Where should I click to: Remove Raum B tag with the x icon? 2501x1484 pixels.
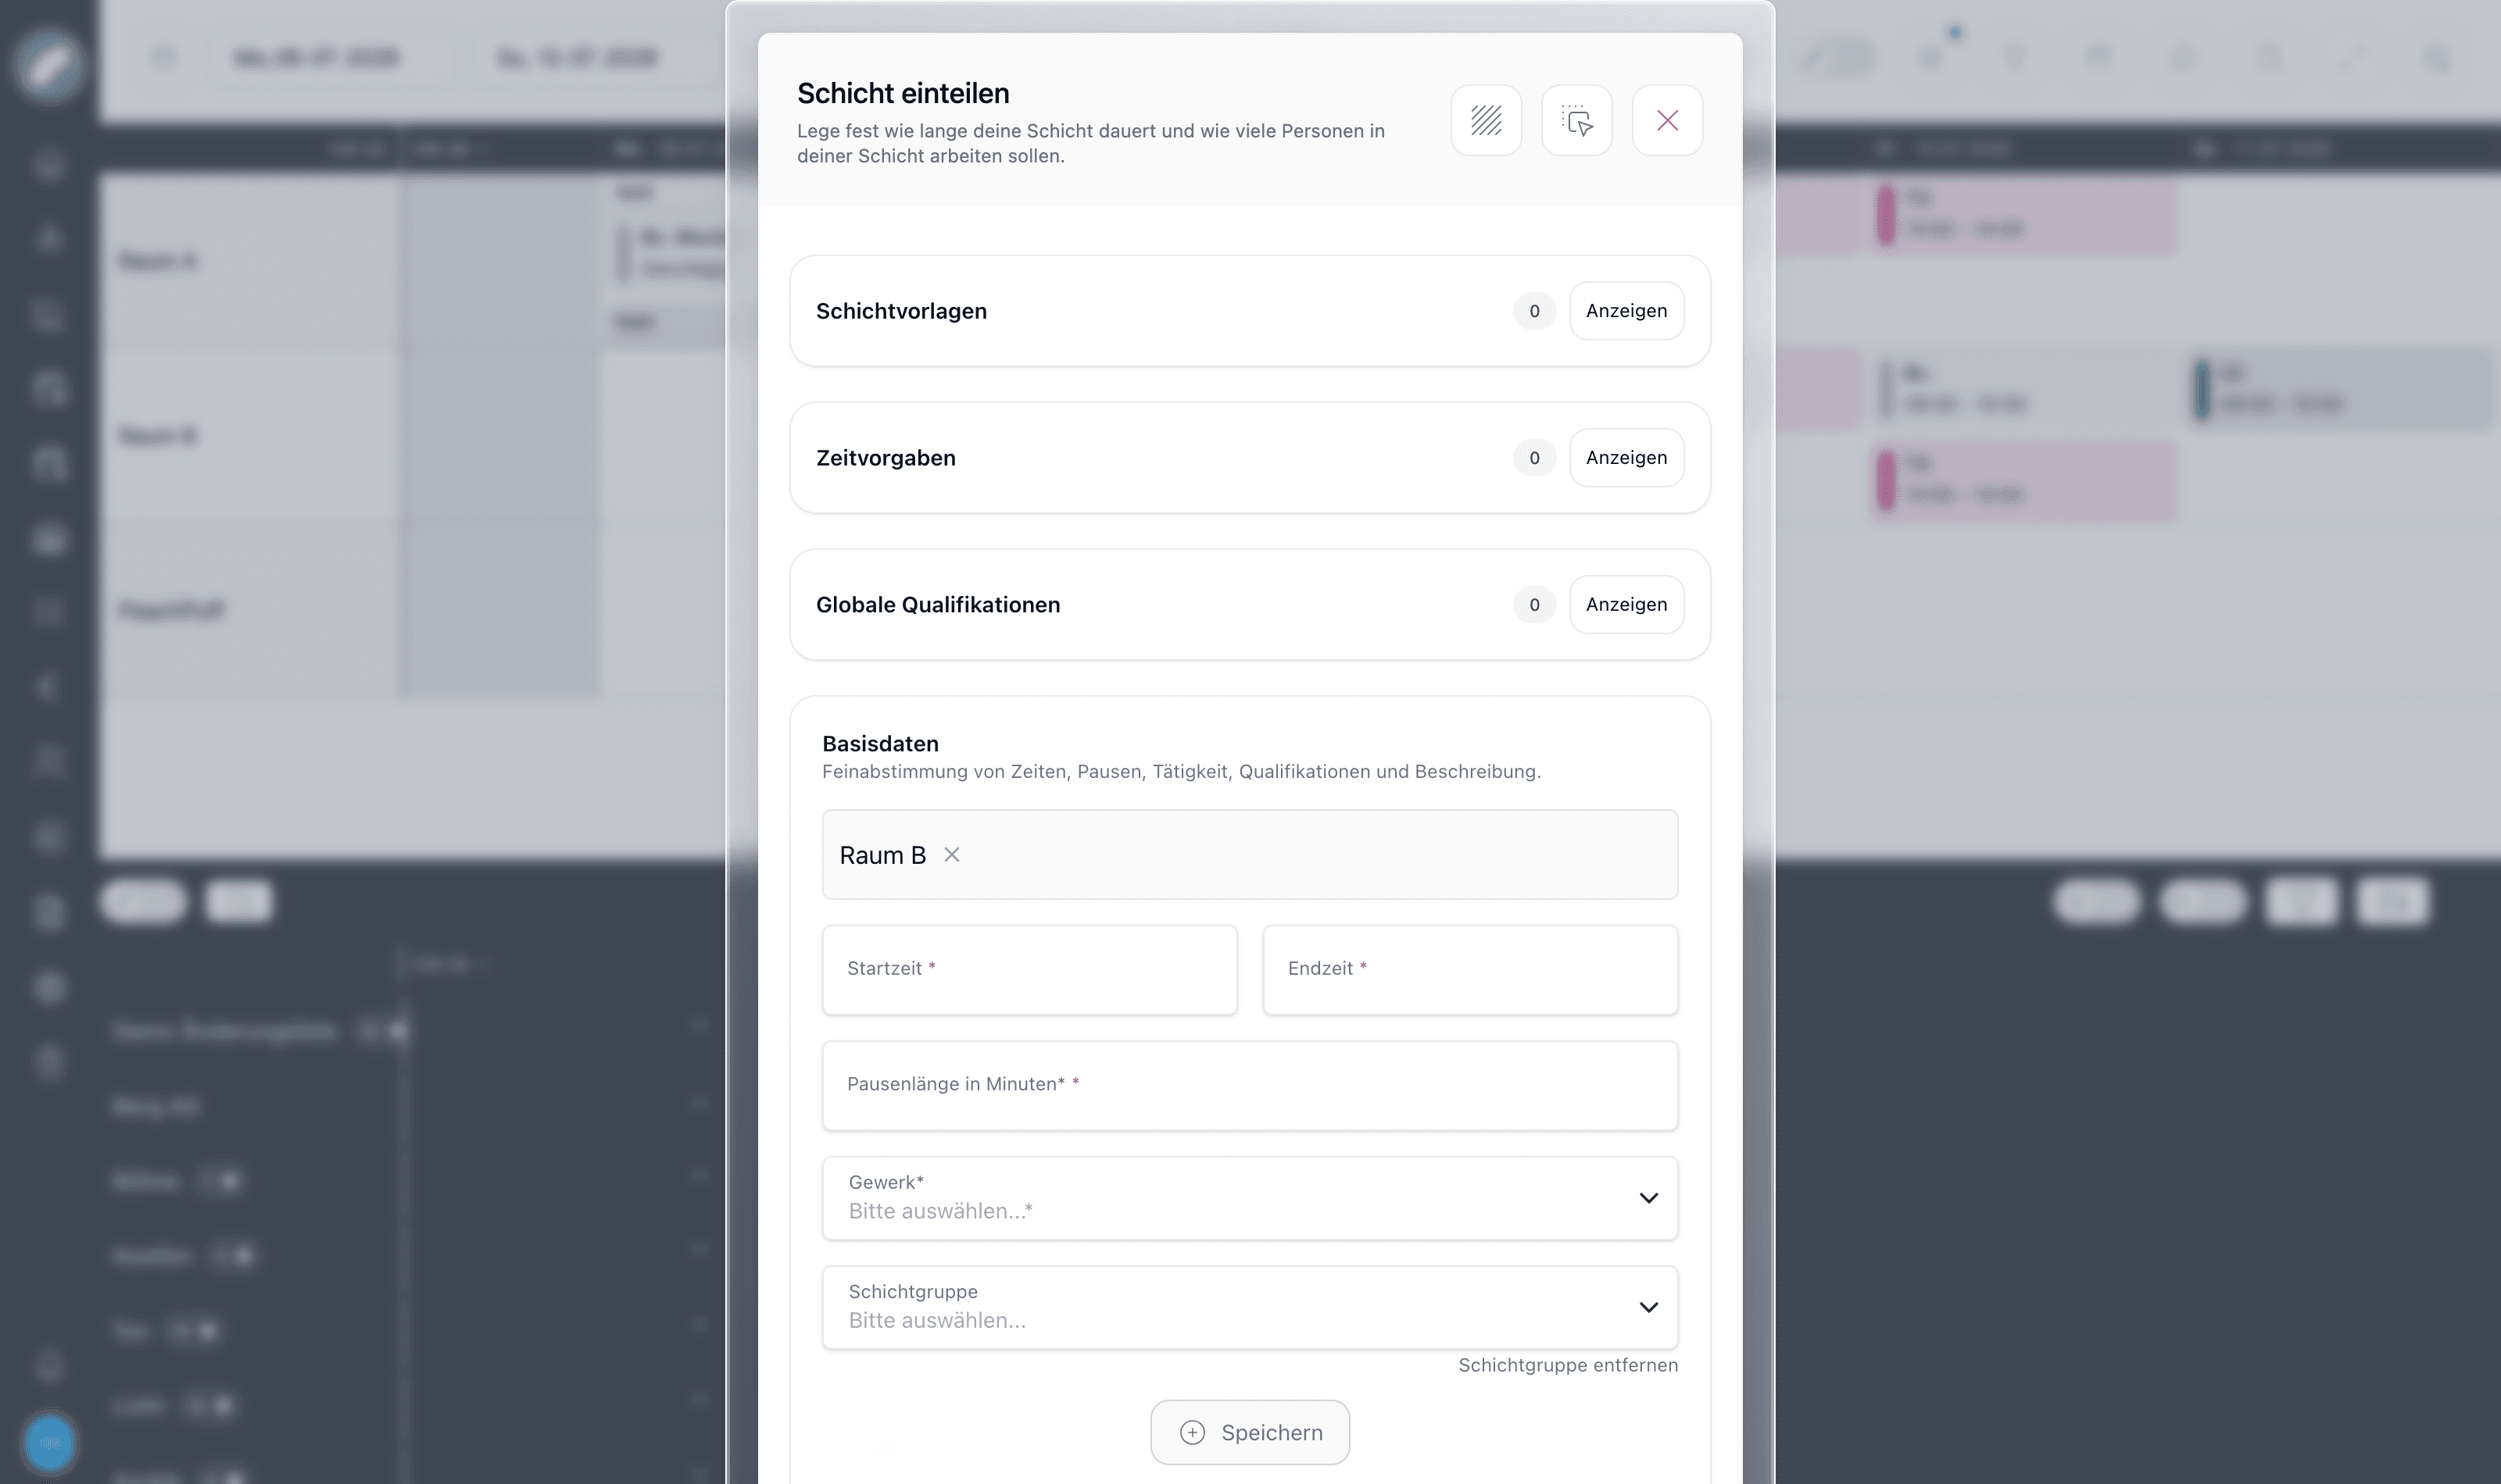951,855
